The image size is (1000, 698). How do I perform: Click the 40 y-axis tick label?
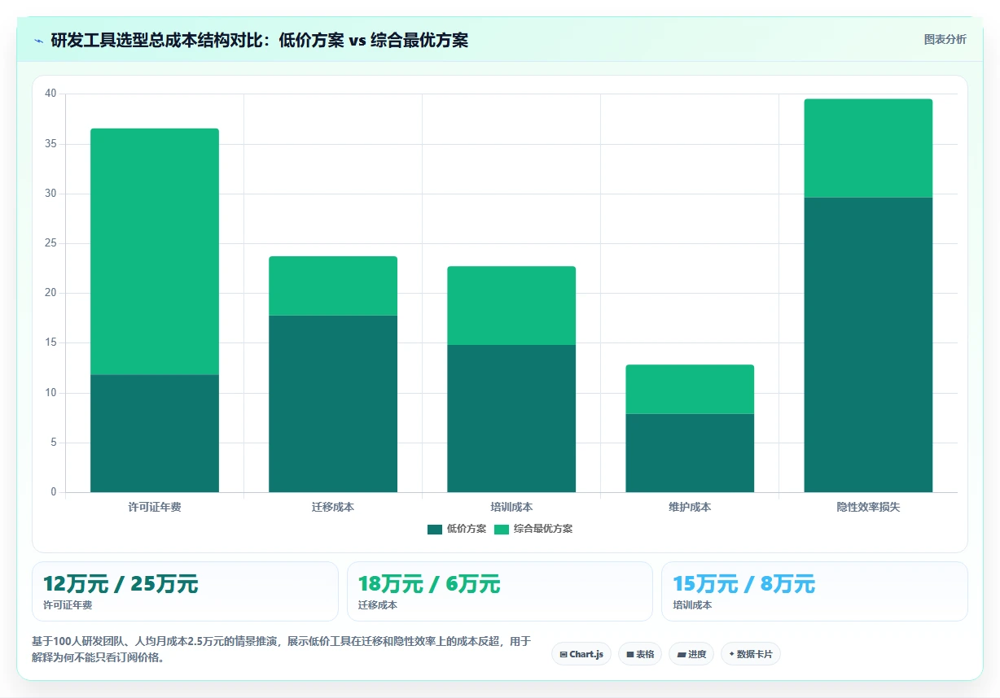point(50,94)
